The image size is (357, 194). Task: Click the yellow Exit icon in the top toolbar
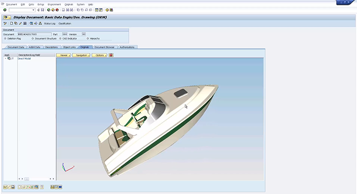53,10
